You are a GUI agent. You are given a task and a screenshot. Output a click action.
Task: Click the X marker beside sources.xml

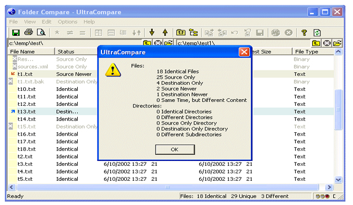point(15,66)
